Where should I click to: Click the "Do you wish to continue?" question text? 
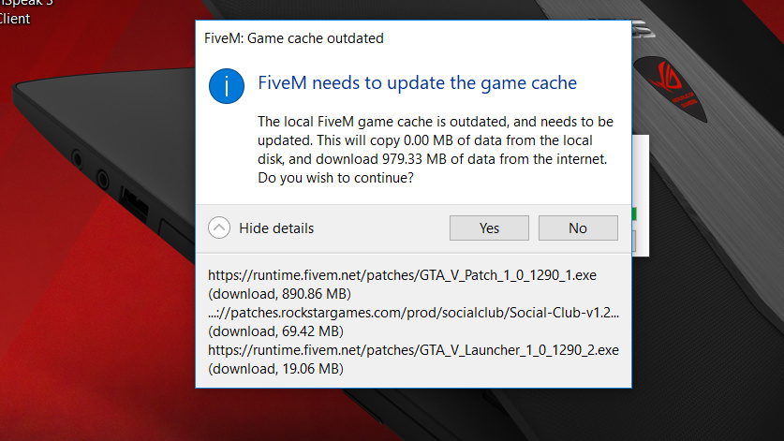[x=336, y=178]
